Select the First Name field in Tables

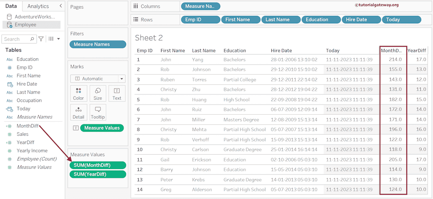point(28,76)
